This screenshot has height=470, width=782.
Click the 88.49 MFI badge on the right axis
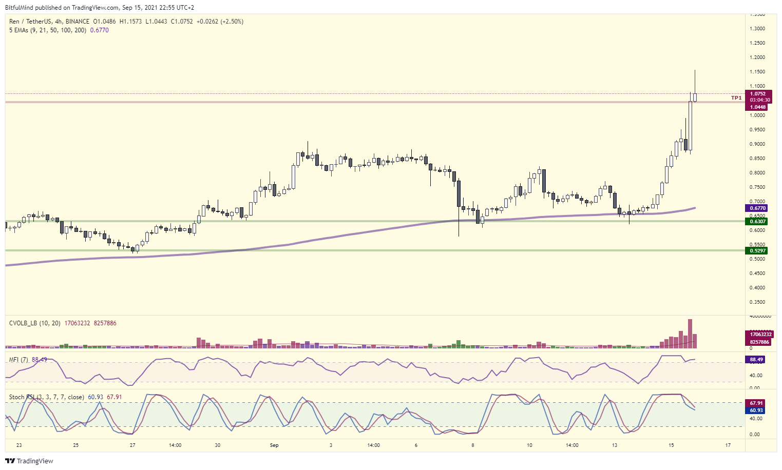[x=755, y=360]
